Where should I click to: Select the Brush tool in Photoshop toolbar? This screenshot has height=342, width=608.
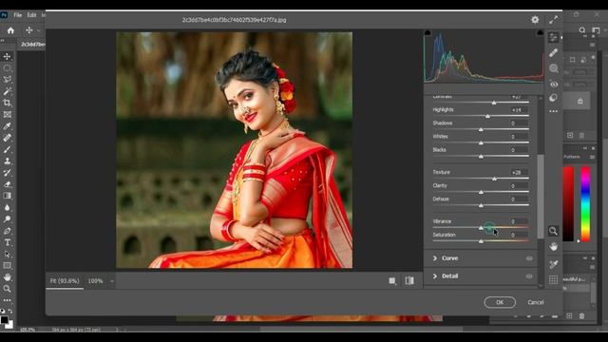point(7,149)
